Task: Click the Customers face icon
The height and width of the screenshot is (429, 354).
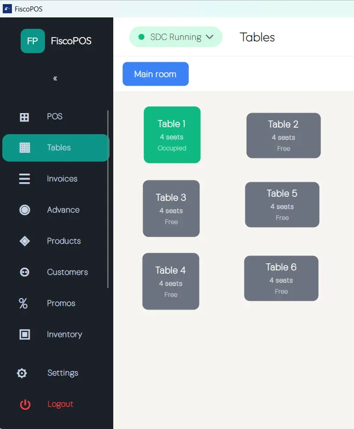Action: pyautogui.click(x=25, y=272)
